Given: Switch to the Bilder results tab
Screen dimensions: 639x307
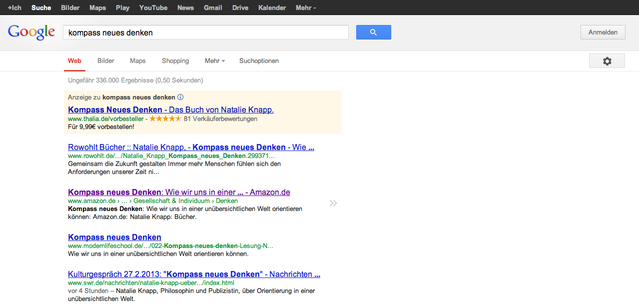Looking at the screenshot, I should click(106, 61).
